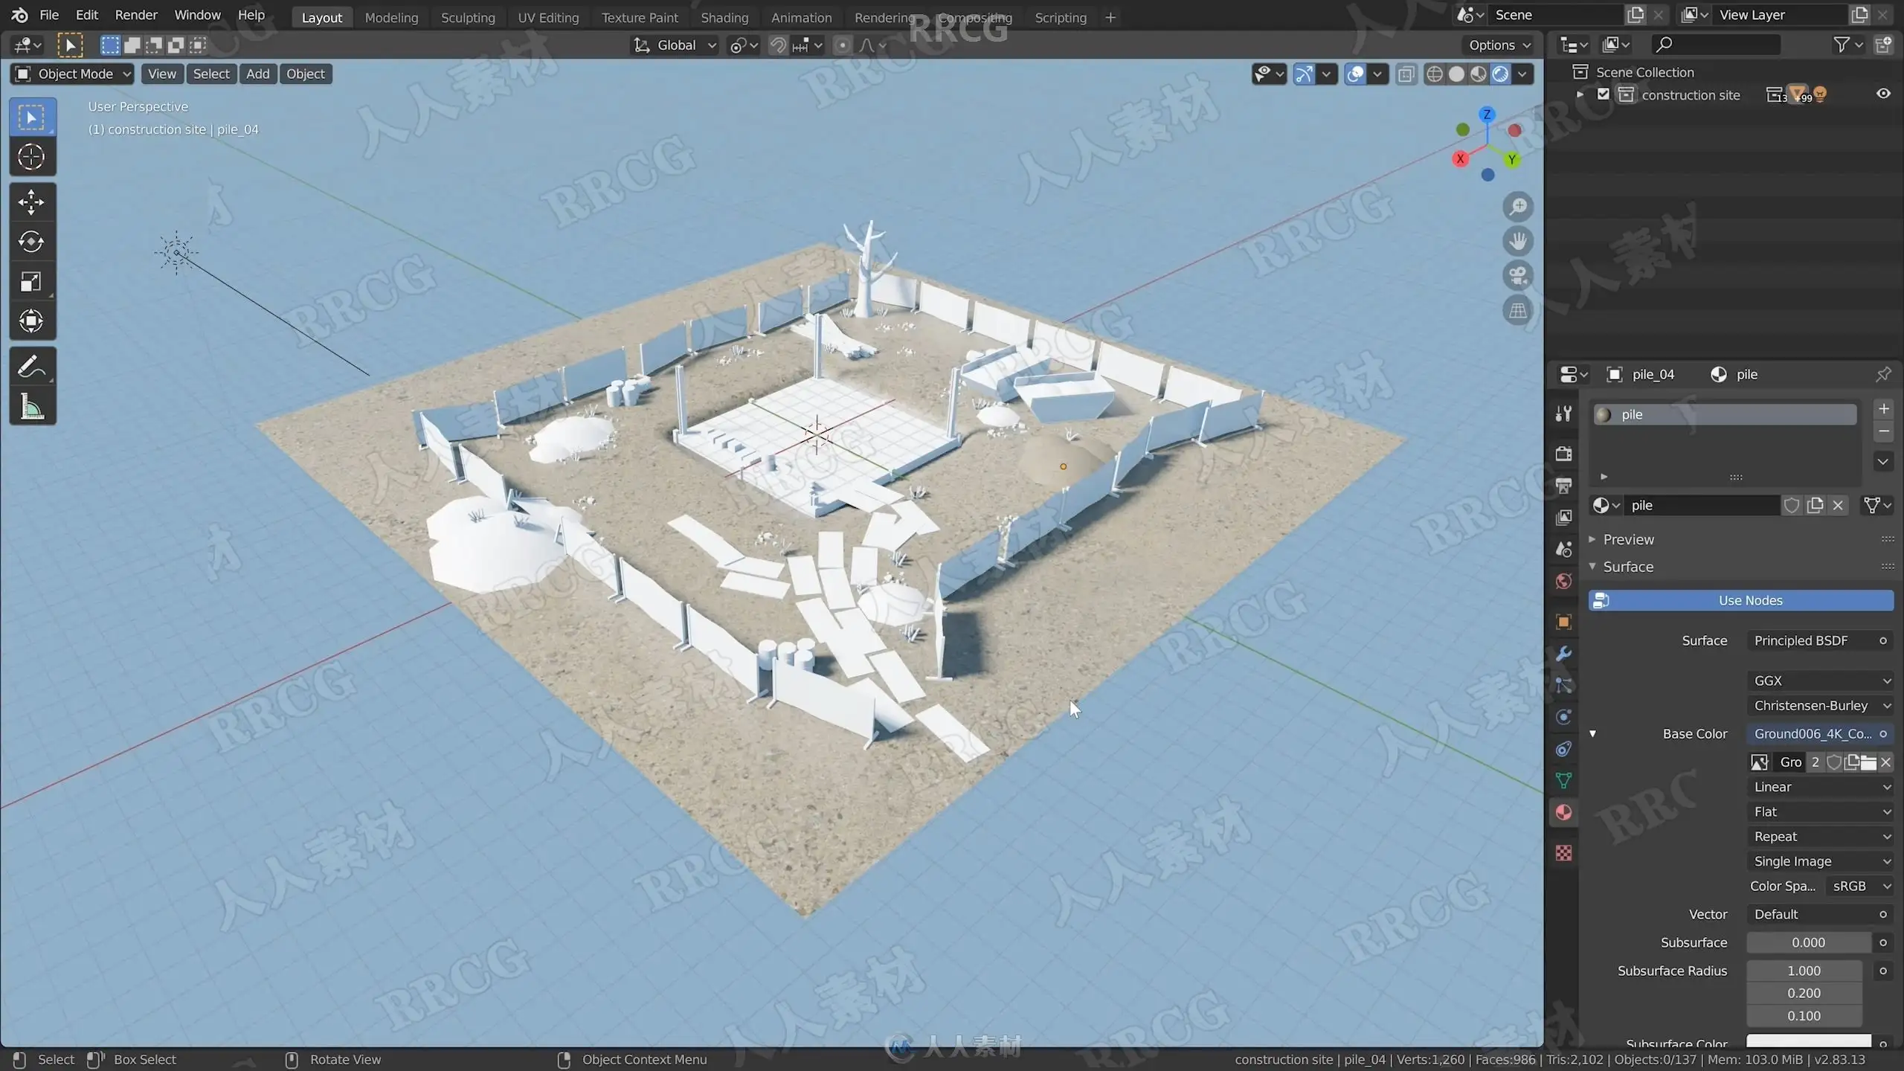1904x1071 pixels.
Task: Open the Add menu in the viewport header
Action: 257,74
